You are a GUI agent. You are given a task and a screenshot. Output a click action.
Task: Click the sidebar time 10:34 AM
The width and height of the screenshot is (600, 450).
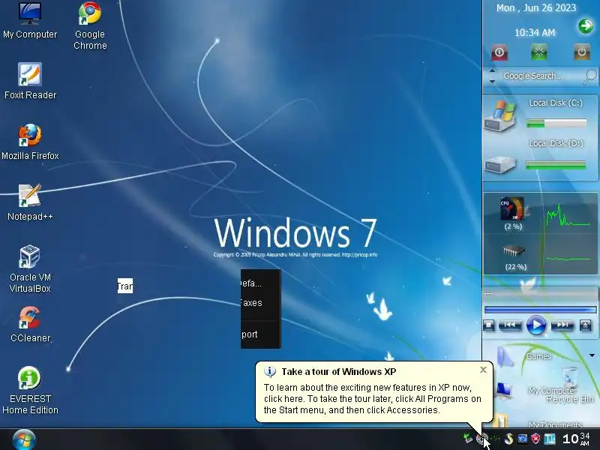535,32
